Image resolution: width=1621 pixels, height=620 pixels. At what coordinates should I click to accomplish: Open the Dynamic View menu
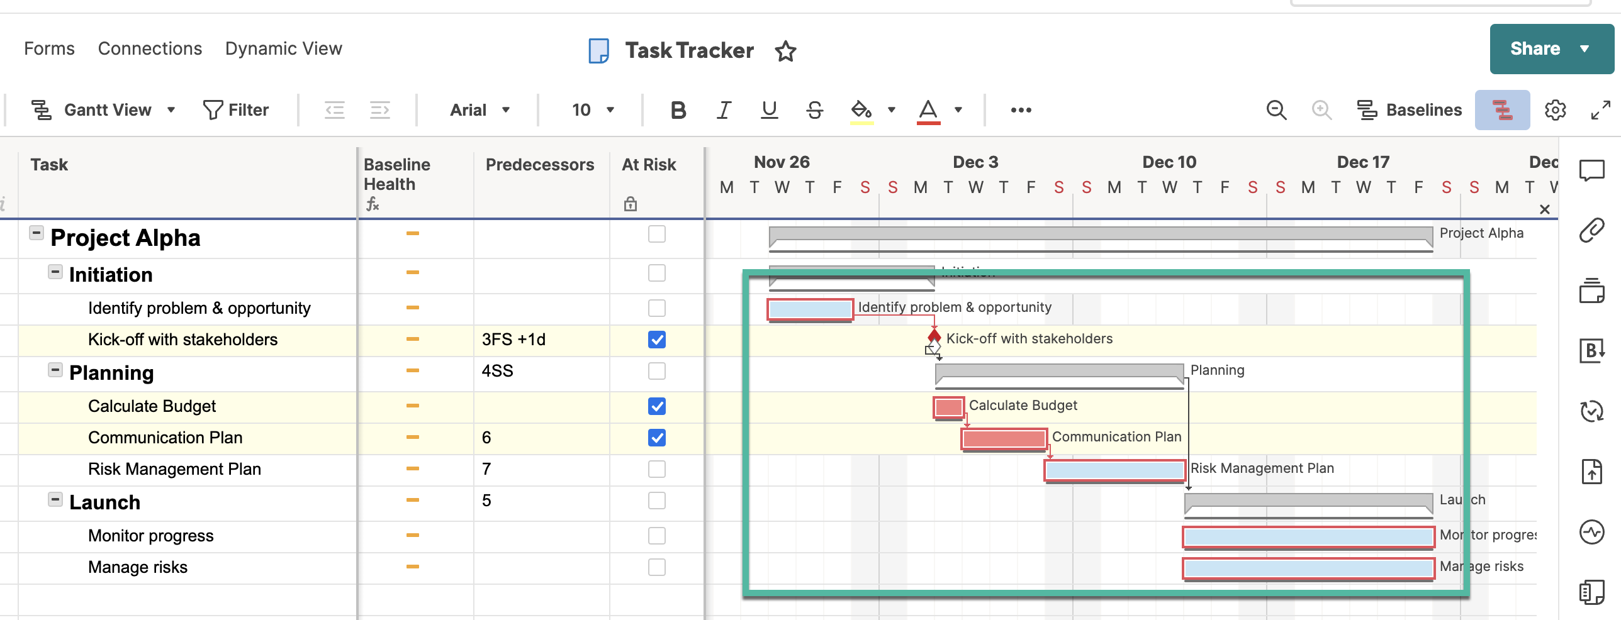(284, 48)
